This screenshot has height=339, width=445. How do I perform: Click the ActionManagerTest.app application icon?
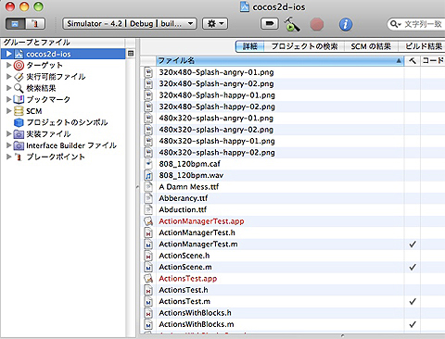tap(148, 221)
